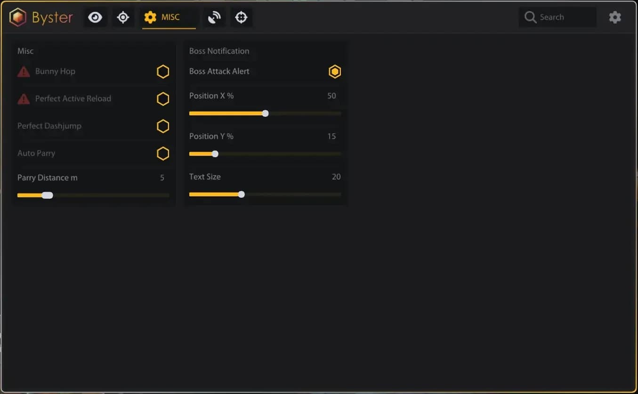The width and height of the screenshot is (638, 394).
Task: Open the radar satellite tab icon
Action: pyautogui.click(x=214, y=17)
